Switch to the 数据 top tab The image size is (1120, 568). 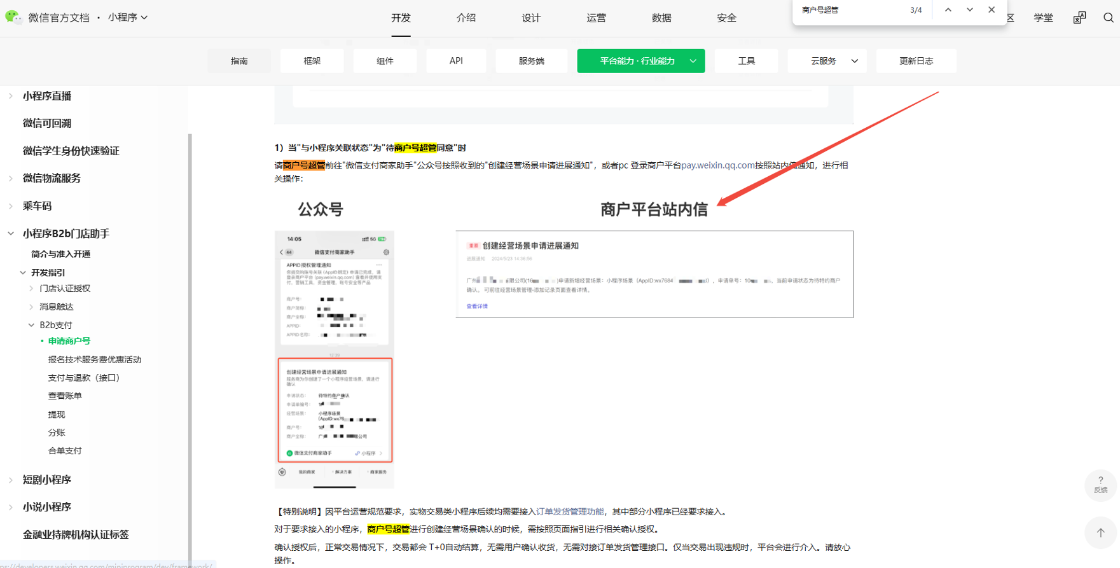tap(661, 18)
